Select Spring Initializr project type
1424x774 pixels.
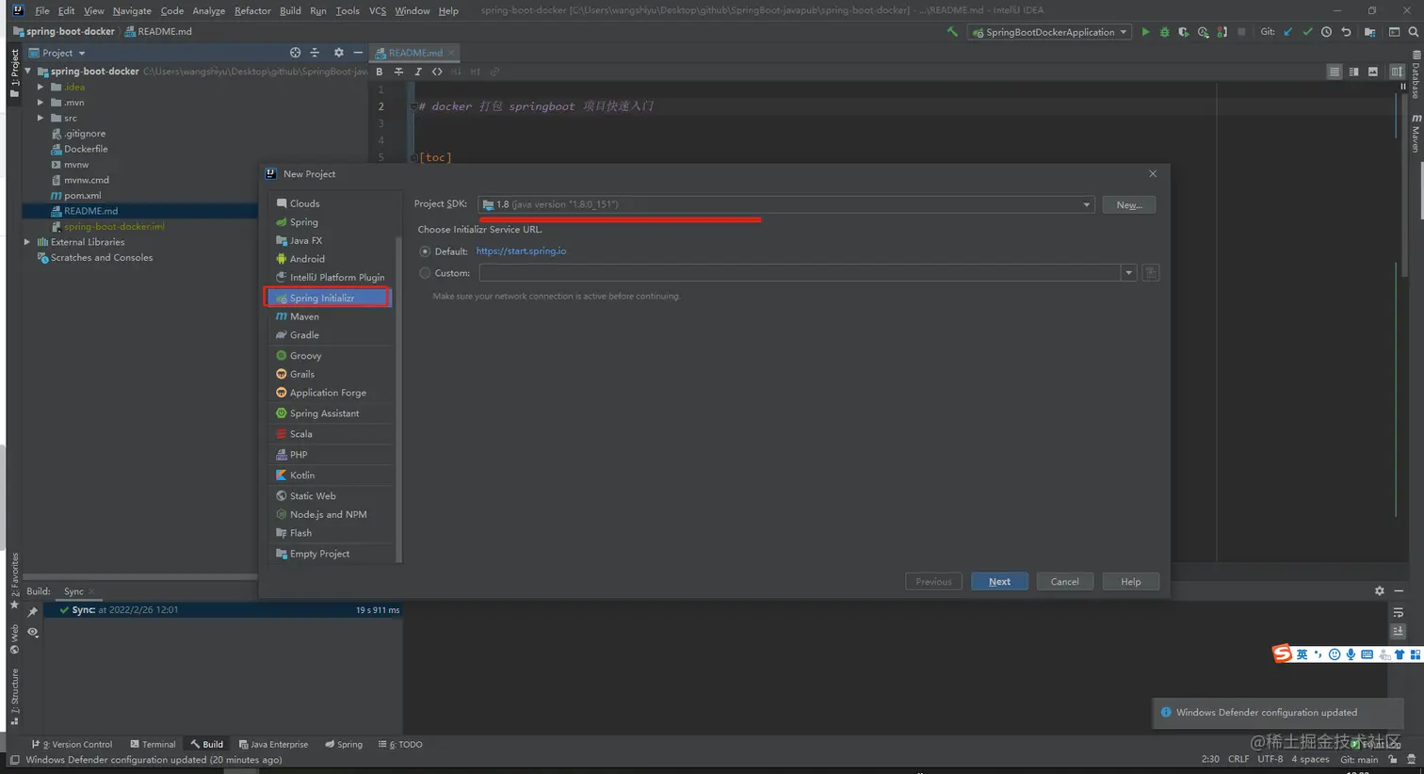tap(328, 298)
